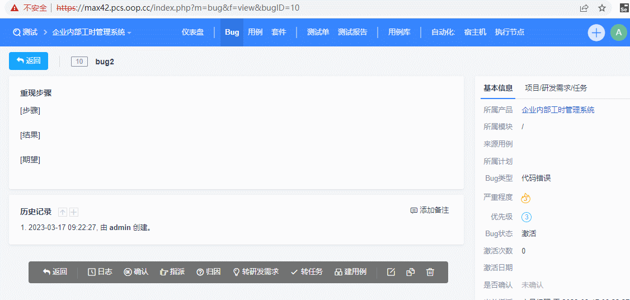Reverse history order with the arrow icon
Screen dimensions: 630x300
point(63,212)
